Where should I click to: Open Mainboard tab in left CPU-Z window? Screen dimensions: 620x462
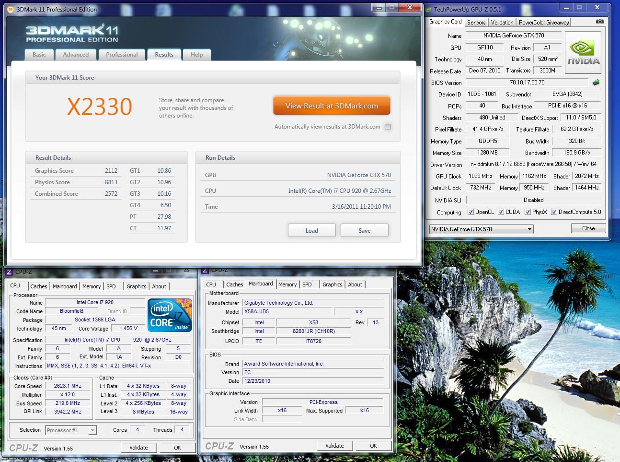65,286
